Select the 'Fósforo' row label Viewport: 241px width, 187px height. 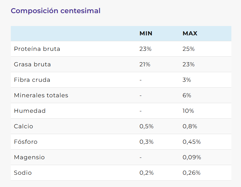26,142
